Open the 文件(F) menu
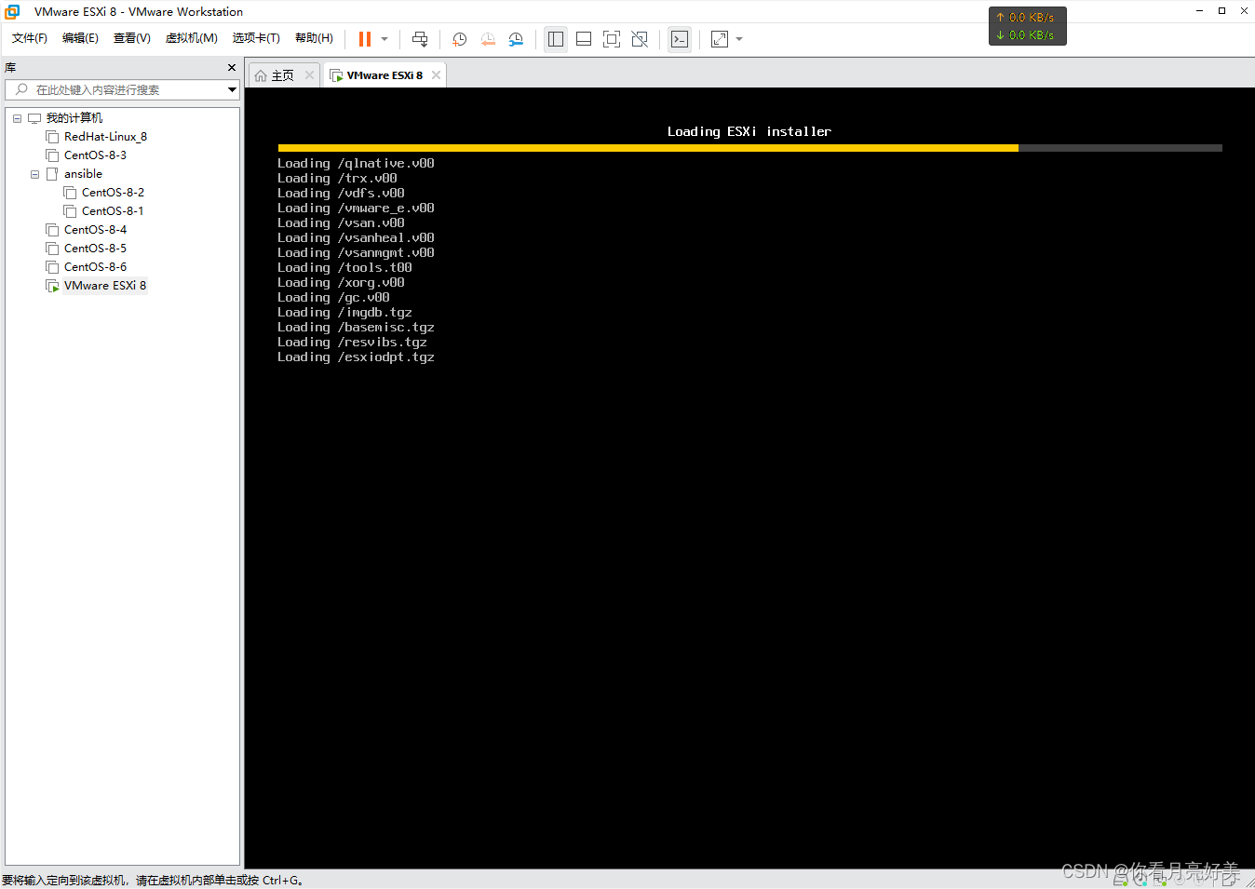Image resolution: width=1255 pixels, height=889 pixels. pos(30,38)
